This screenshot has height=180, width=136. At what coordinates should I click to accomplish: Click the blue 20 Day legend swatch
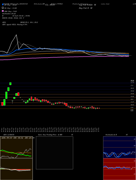click(x=3, y=4)
